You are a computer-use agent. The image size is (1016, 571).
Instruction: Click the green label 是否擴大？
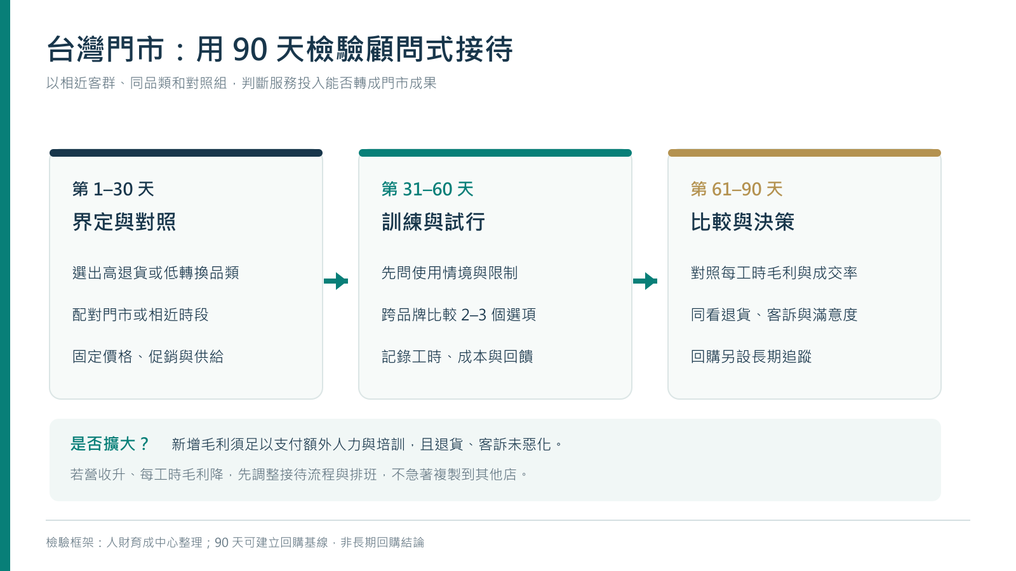point(110,444)
